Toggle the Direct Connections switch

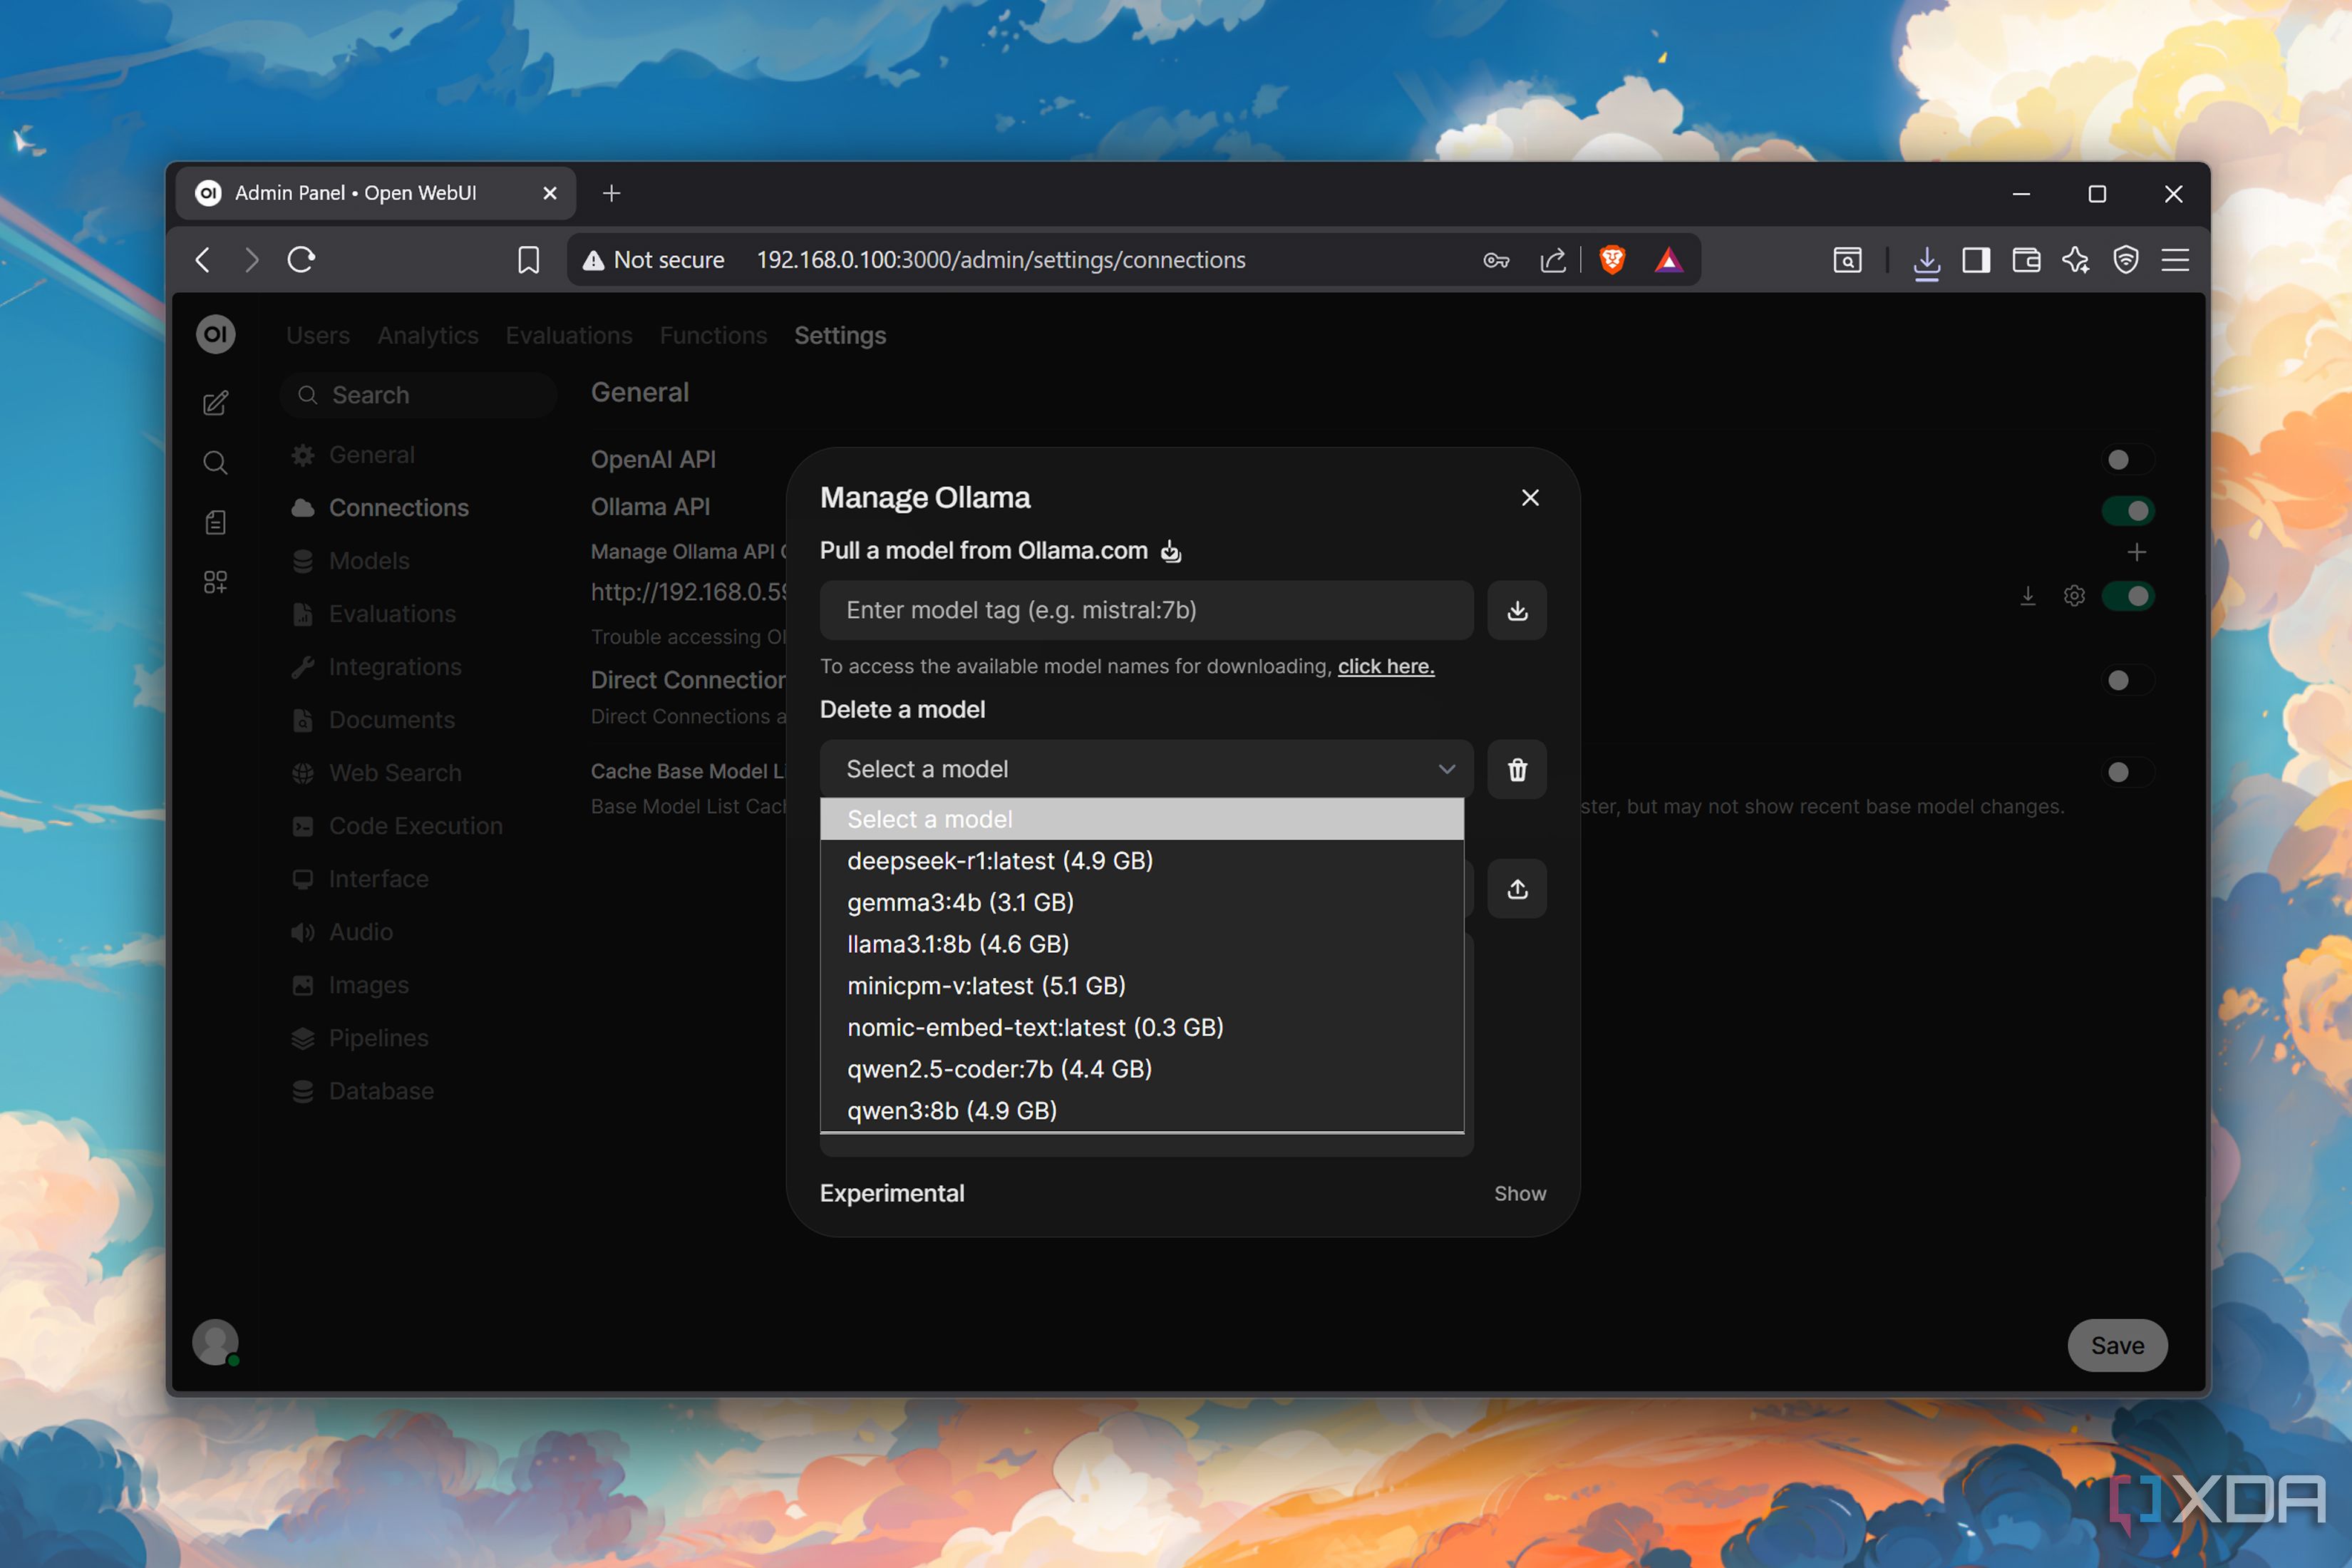click(2127, 680)
